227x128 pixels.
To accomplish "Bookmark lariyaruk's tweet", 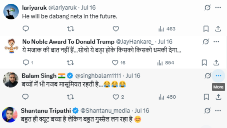I will pos(206,29).
